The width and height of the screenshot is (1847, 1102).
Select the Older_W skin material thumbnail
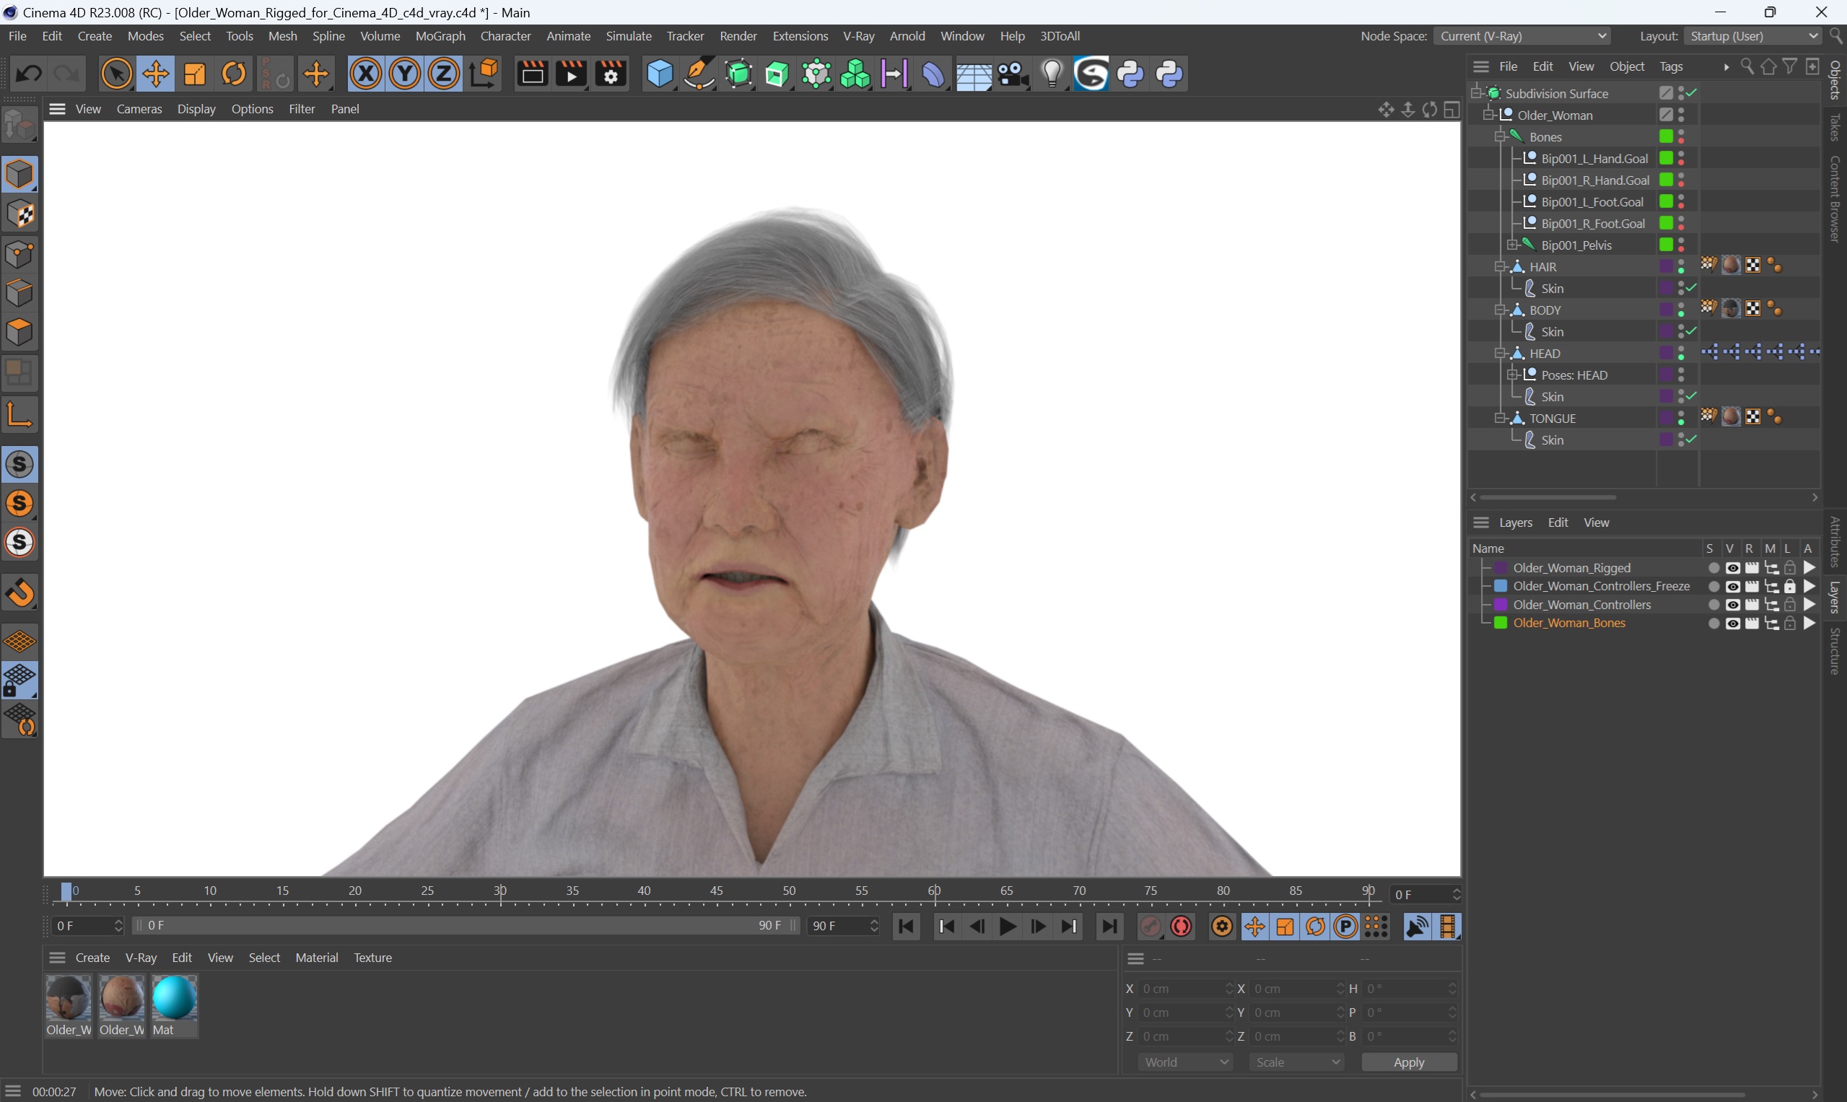(121, 998)
